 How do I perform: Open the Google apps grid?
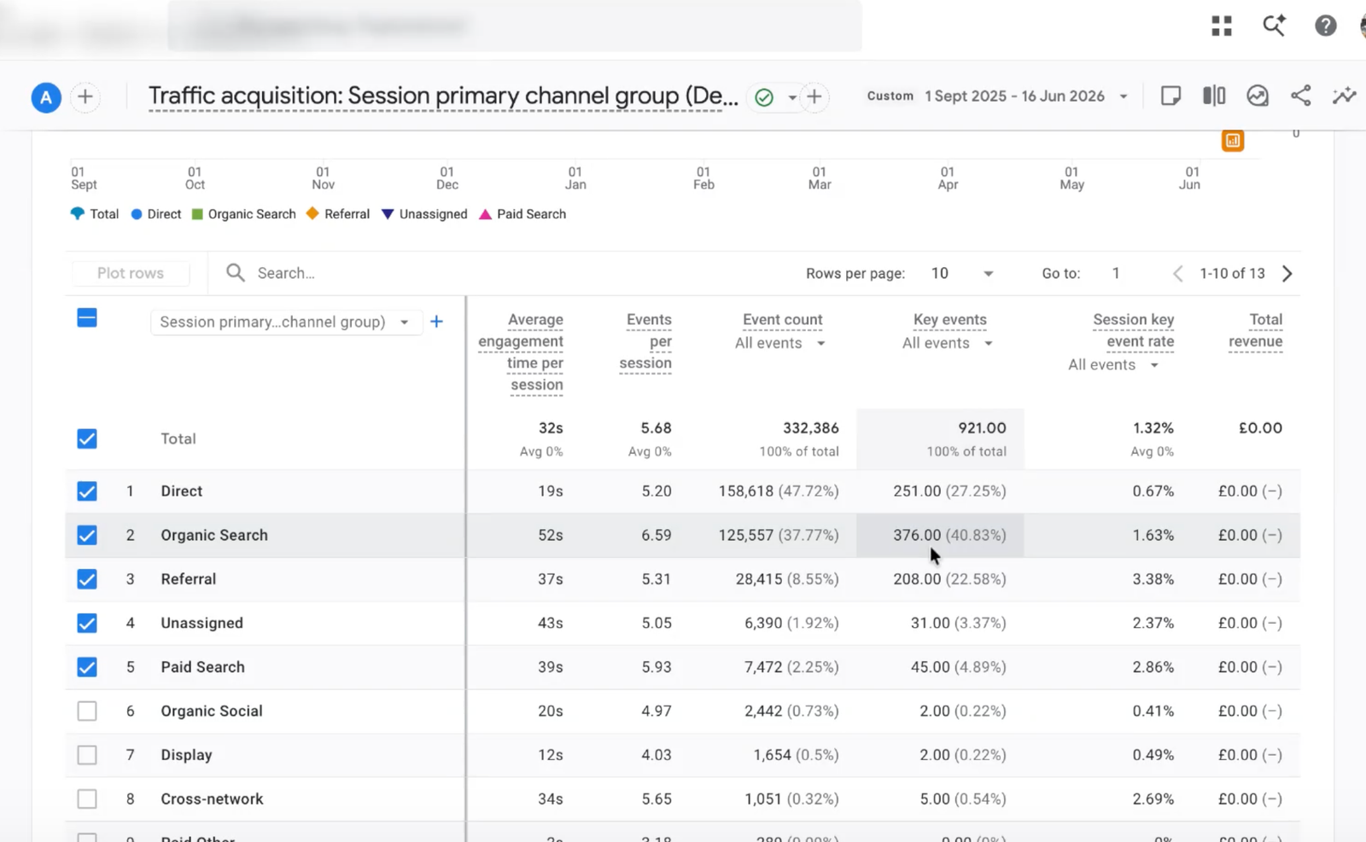(x=1222, y=26)
